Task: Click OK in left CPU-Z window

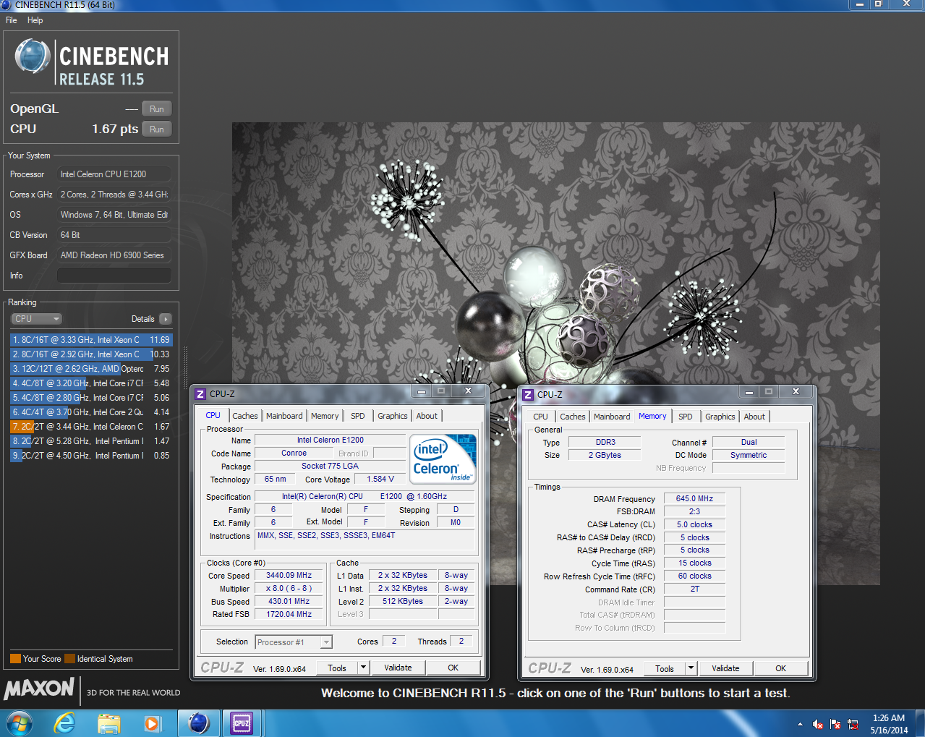Action: pos(453,668)
